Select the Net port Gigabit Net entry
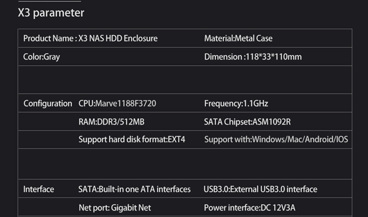This screenshot has width=368, height=217. pos(115,208)
